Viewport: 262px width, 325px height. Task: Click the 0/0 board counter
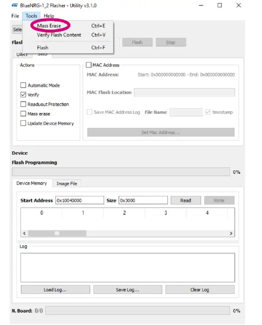click(x=39, y=311)
